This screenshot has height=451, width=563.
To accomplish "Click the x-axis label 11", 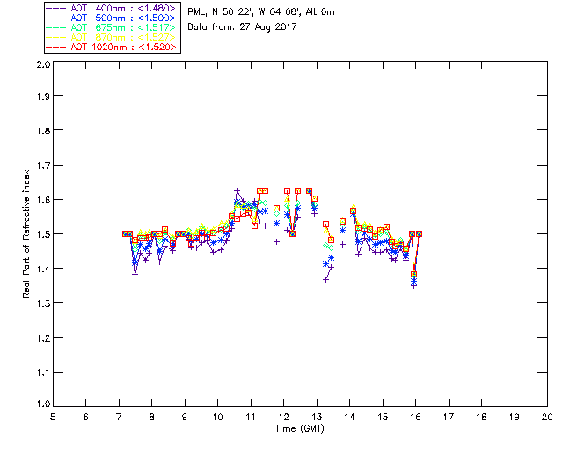I will pyautogui.click(x=251, y=417).
